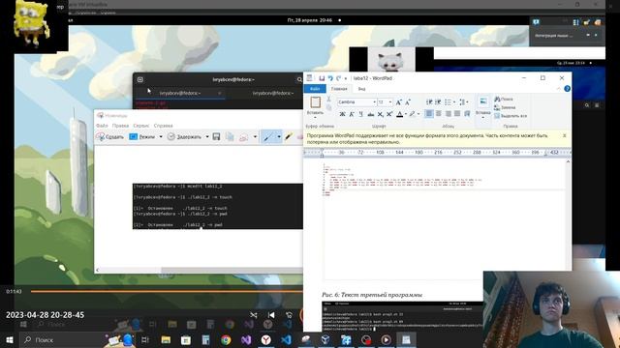Apply the text highlight marker in WordPad
The width and height of the screenshot is (620, 348).
coord(413,114)
